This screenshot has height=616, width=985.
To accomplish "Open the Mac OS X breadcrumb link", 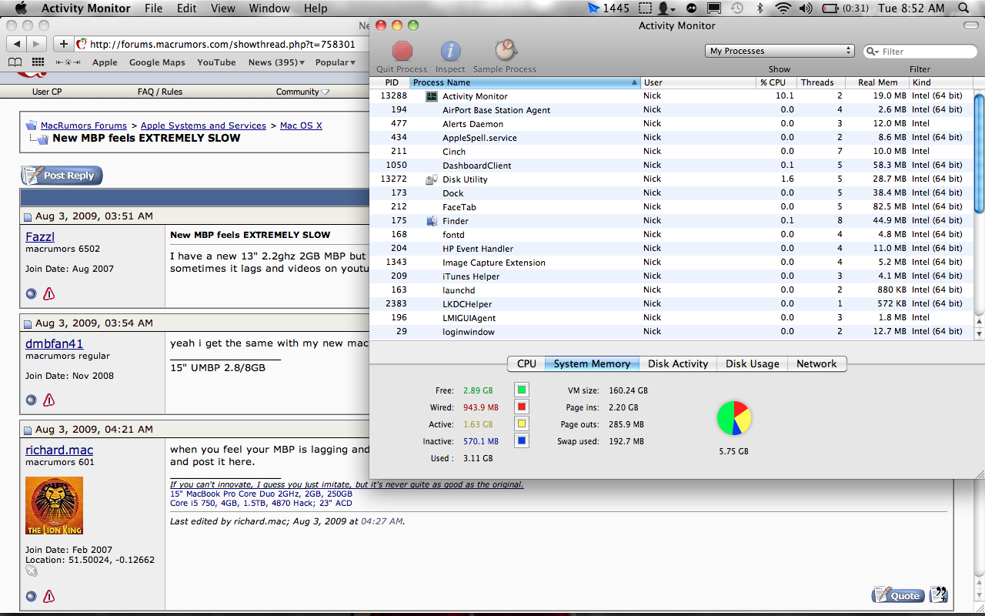I will [x=301, y=126].
